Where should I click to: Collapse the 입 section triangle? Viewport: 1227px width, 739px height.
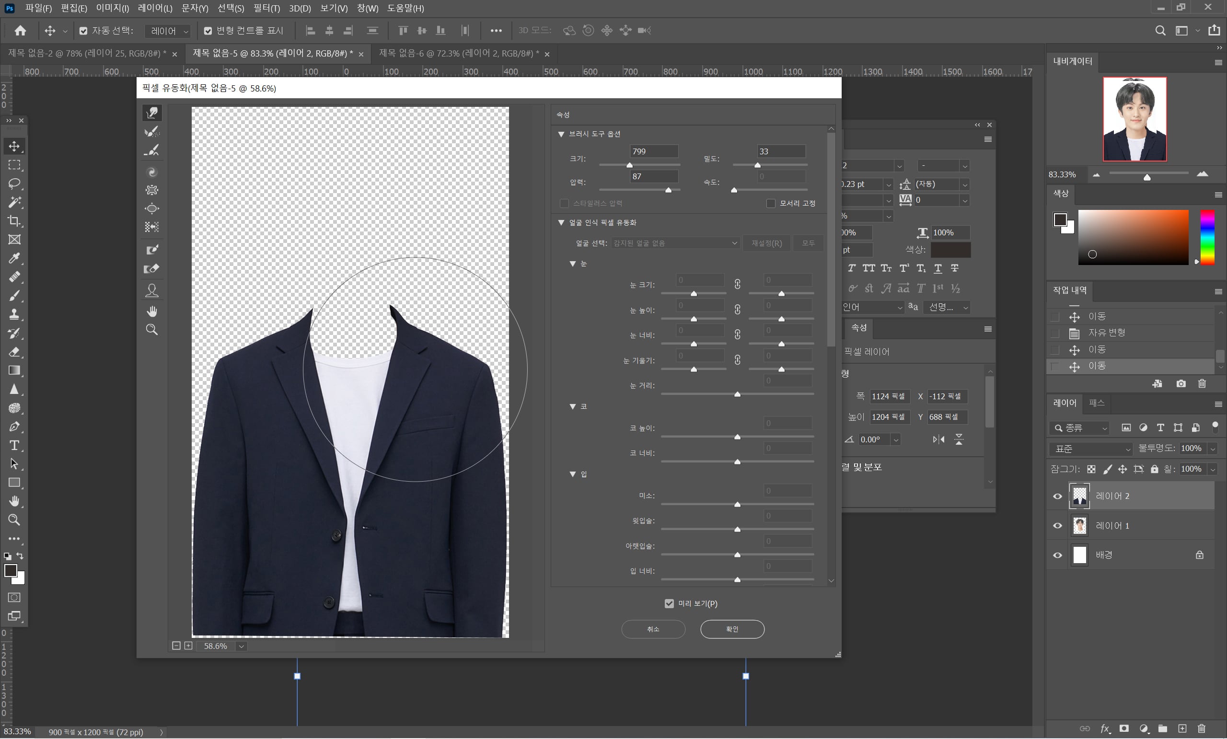(x=573, y=474)
